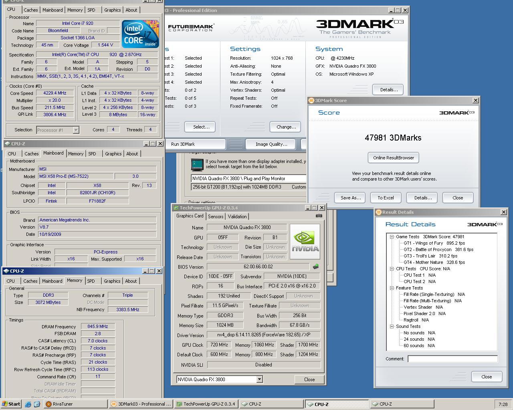Select the Graphics Card tab in GPU-Z
Image resolution: width=513 pixels, height=410 pixels.
click(190, 216)
